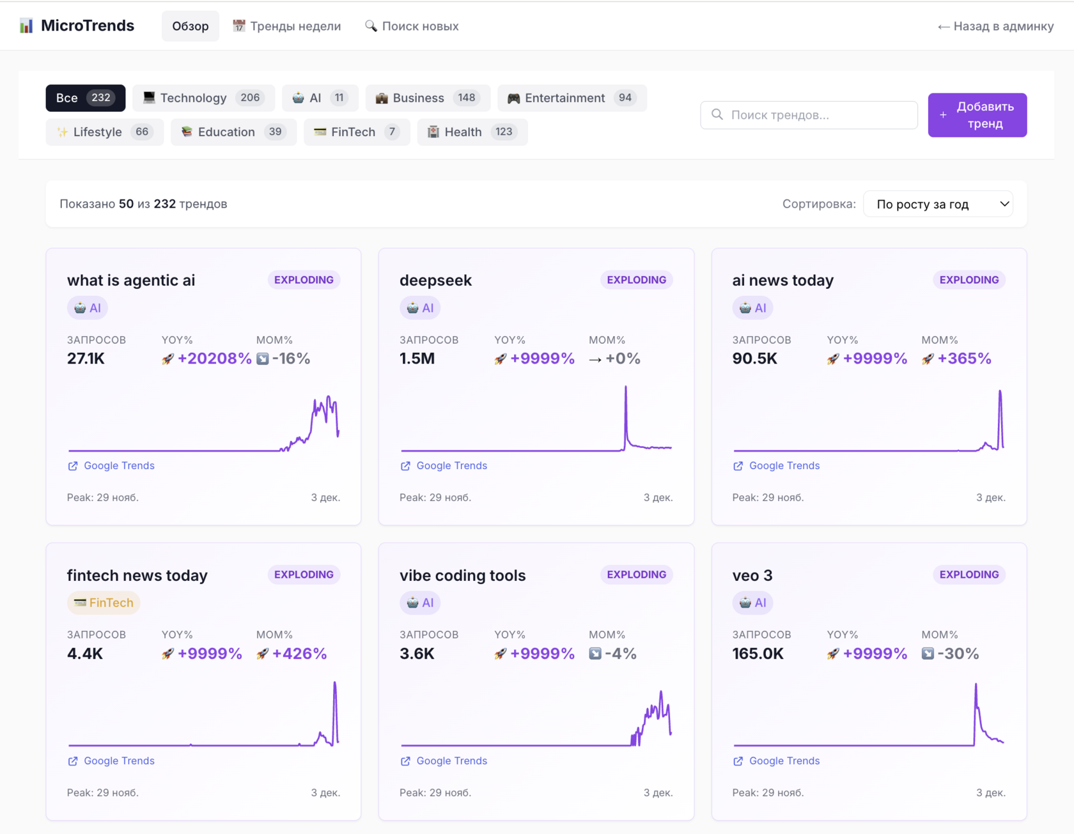This screenshot has width=1074, height=834.
Task: Click the MicroTrends bar chart logo icon
Action: pyautogui.click(x=26, y=26)
